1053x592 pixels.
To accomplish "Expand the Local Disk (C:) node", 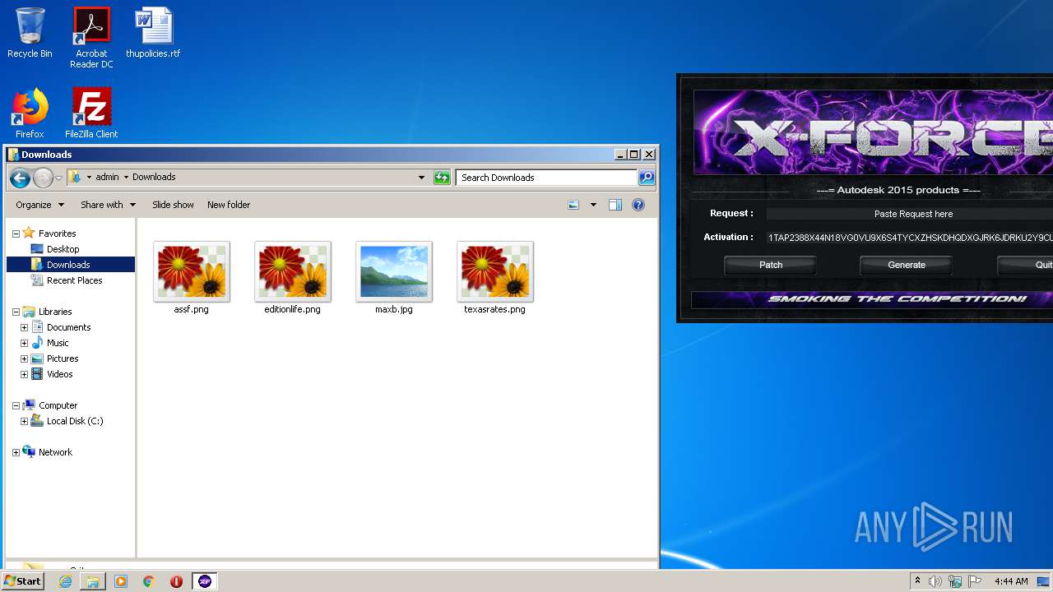I will pos(25,421).
